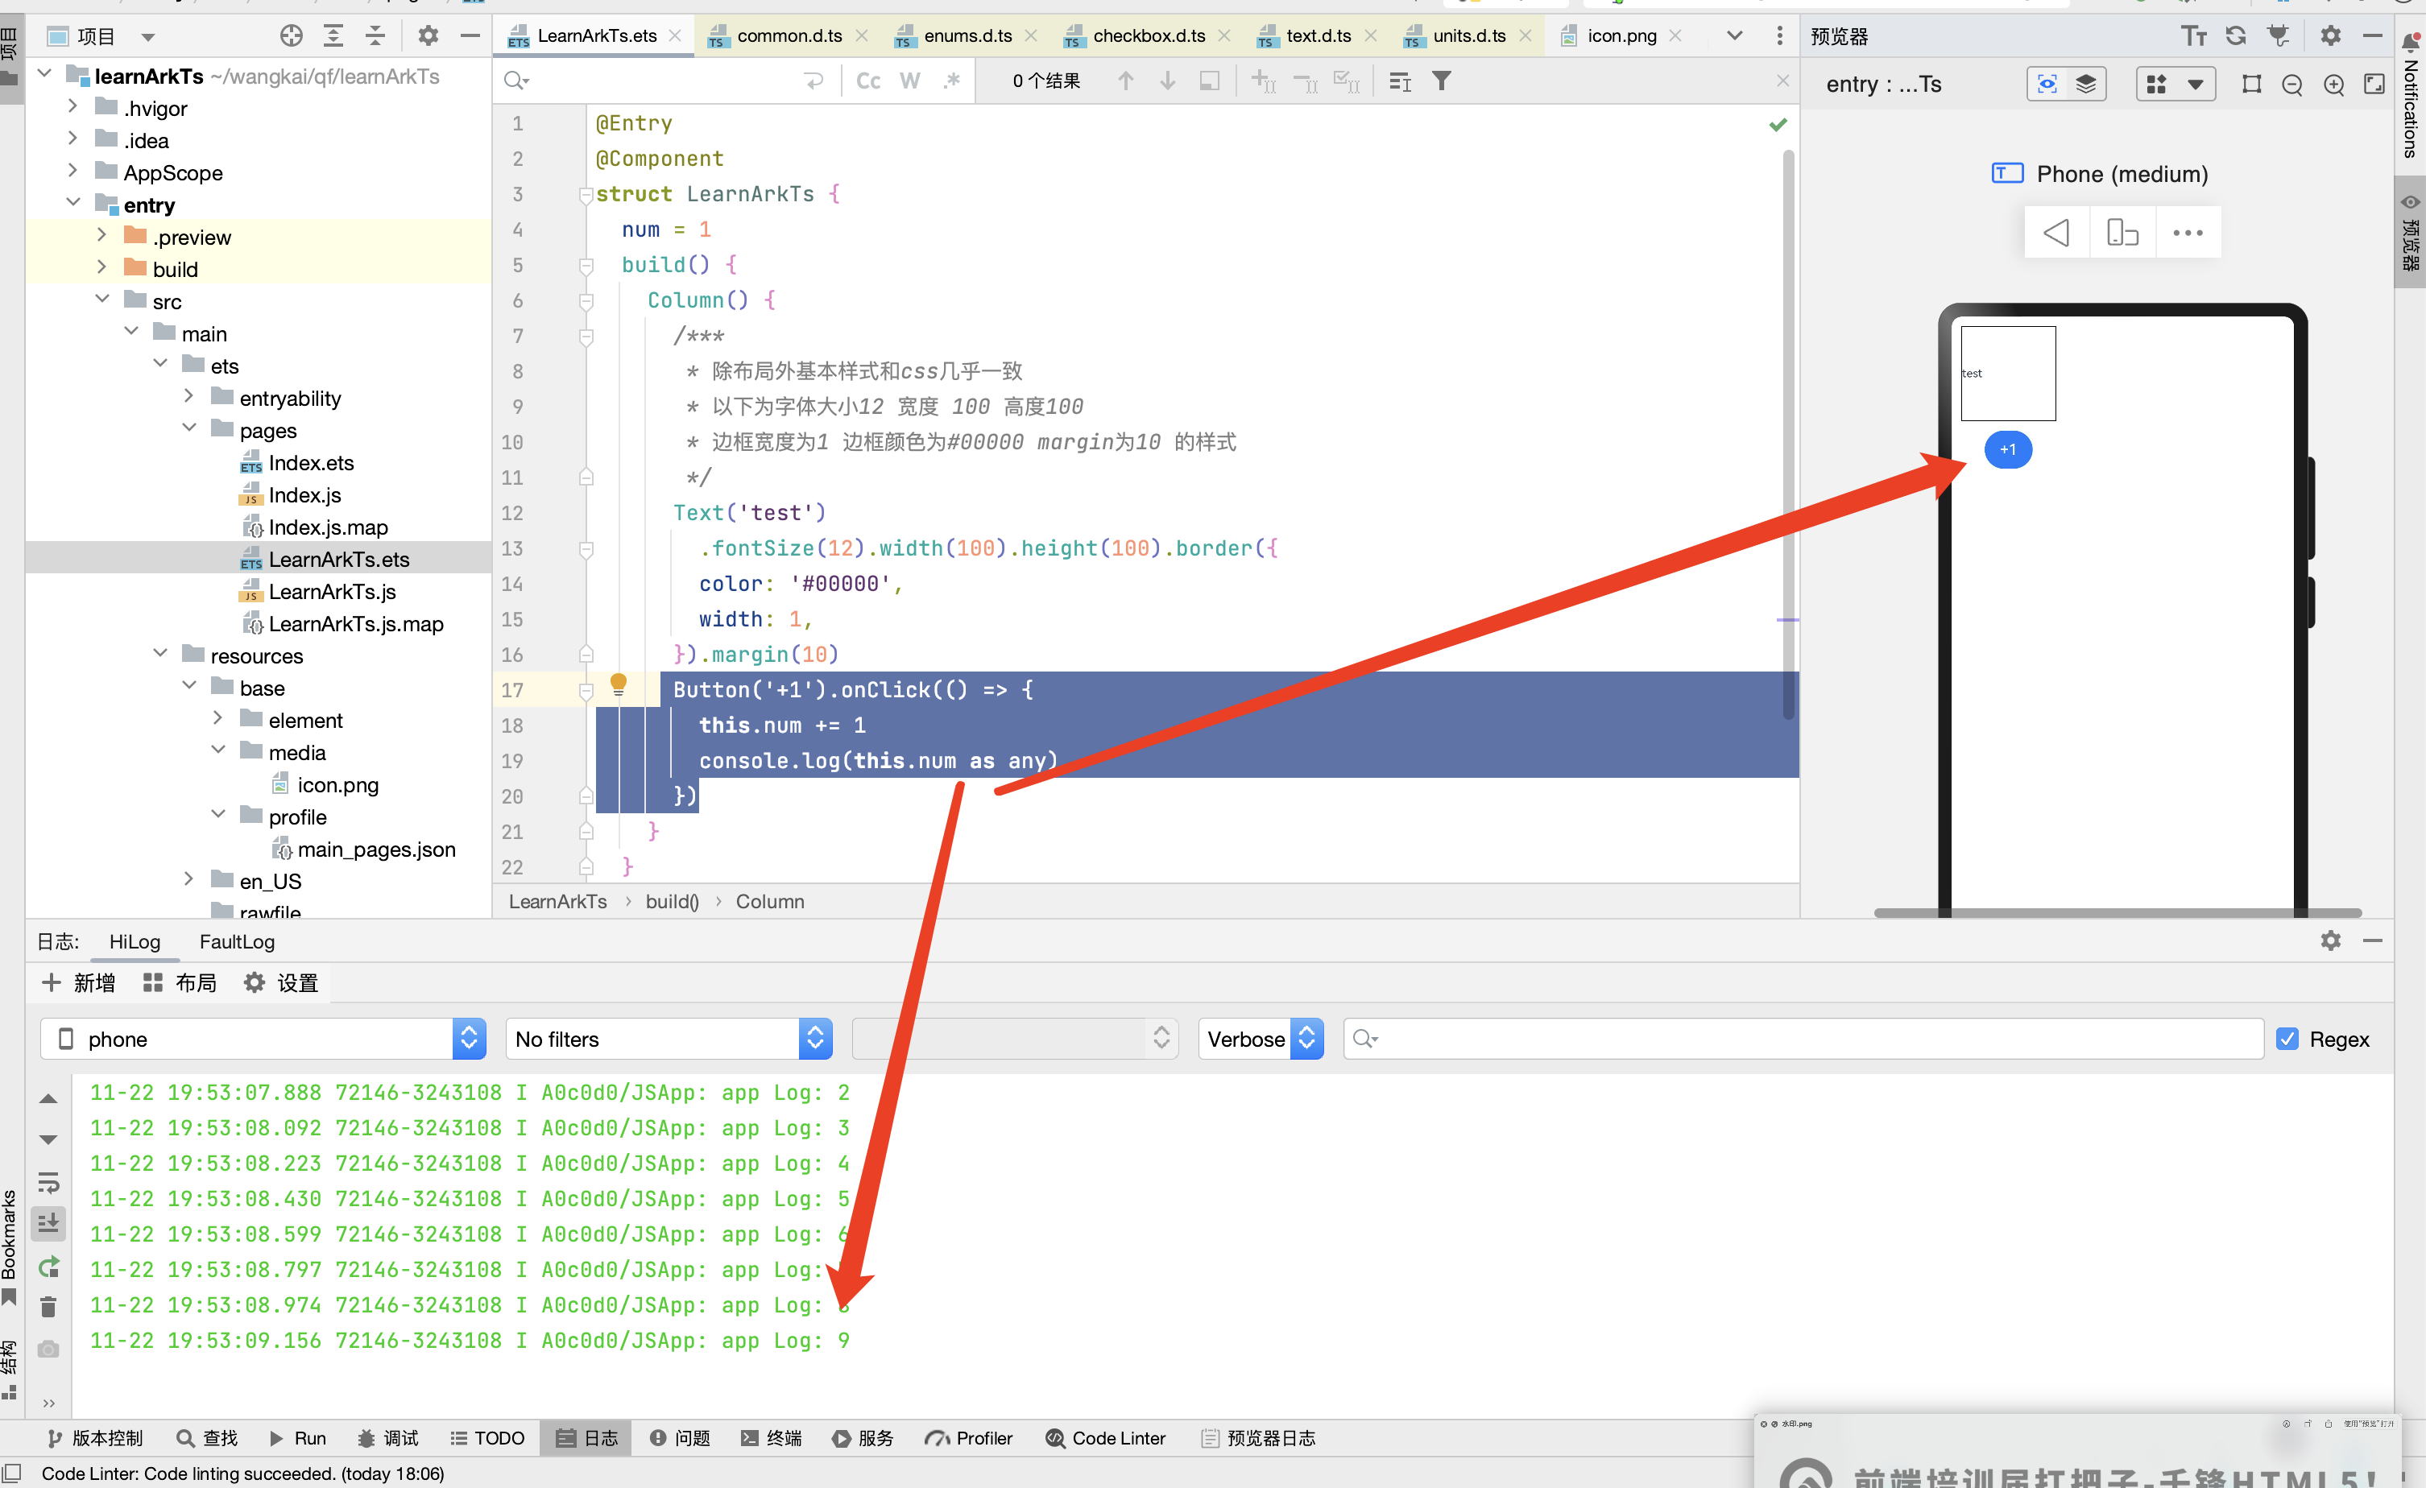Switch to the FaultLog tab
2426x1488 pixels.
point(238,942)
